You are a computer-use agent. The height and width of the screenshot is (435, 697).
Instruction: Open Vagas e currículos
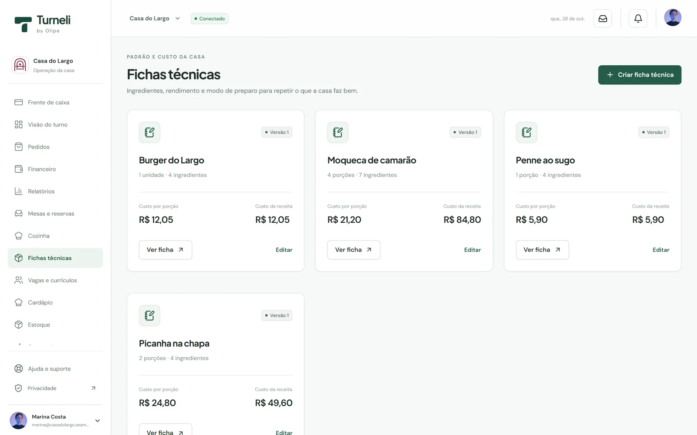point(55,280)
